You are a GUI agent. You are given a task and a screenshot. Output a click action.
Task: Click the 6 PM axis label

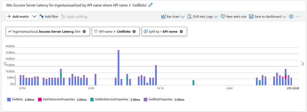[x=91, y=89]
